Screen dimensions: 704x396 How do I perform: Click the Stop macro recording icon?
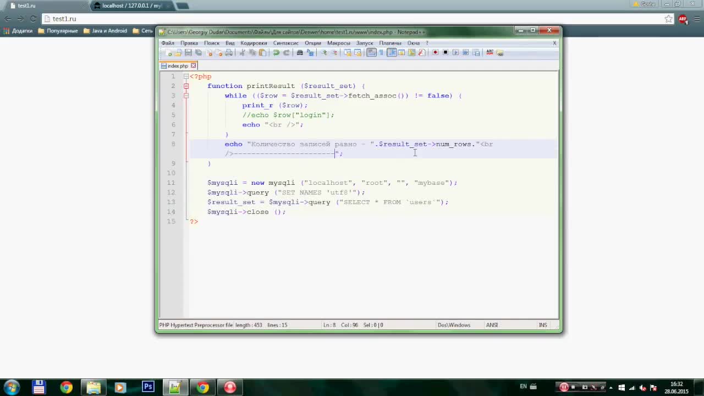point(446,53)
